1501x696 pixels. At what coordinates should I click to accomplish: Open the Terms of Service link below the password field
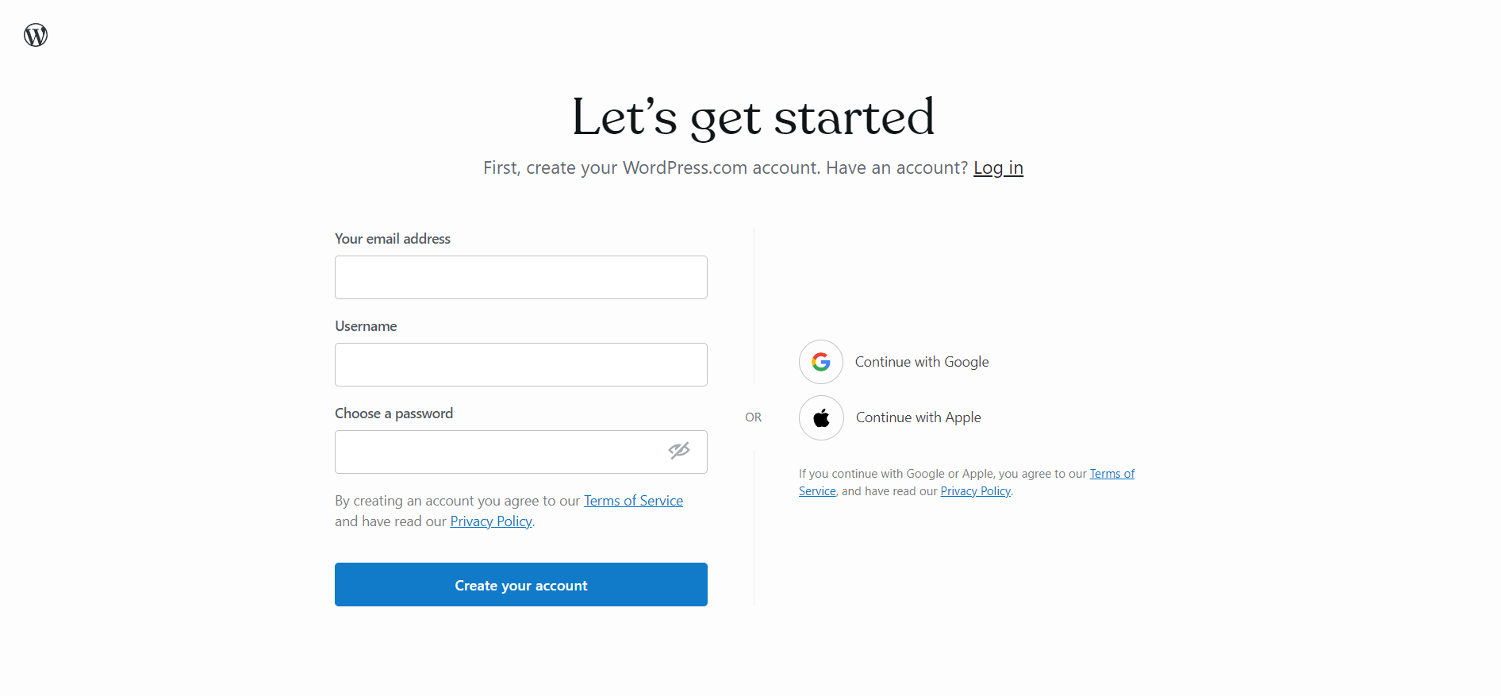pyautogui.click(x=632, y=500)
